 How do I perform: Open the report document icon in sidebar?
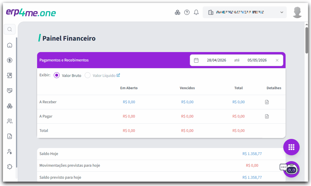[x=10, y=136]
